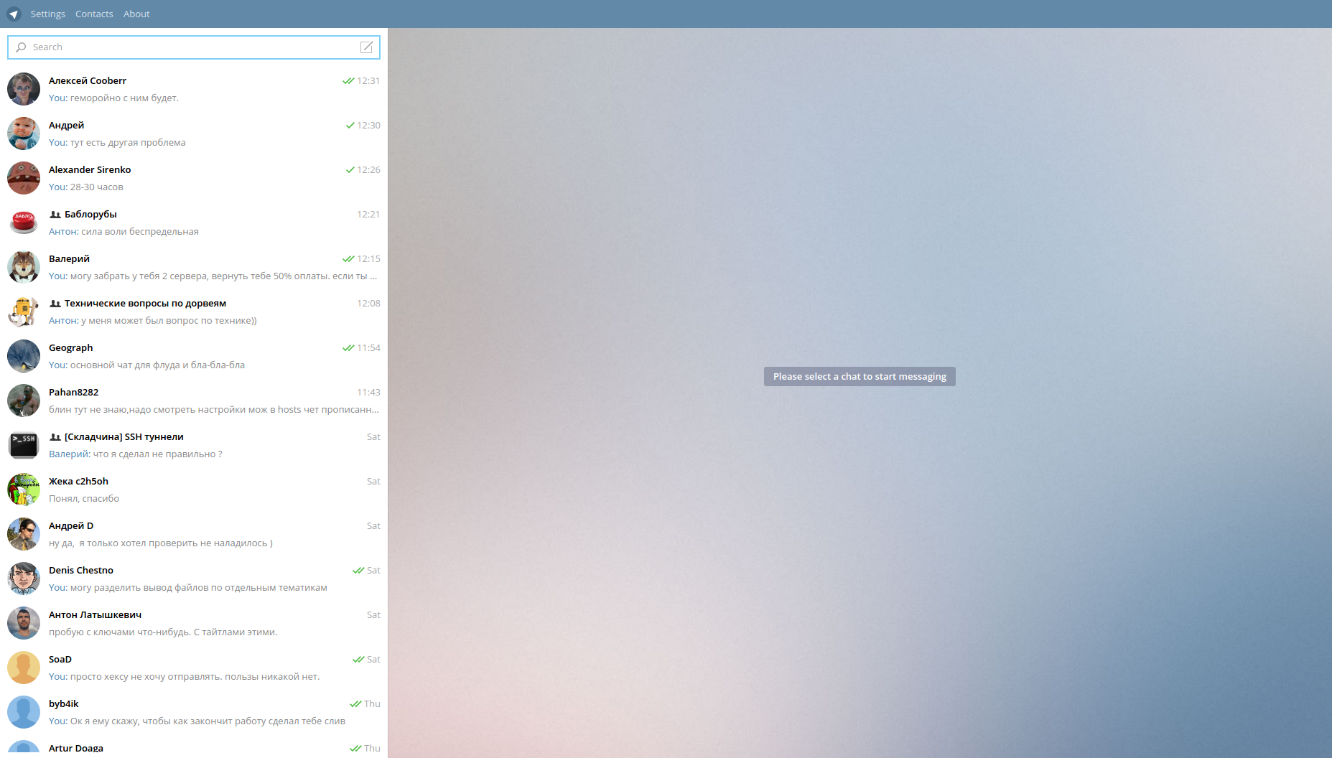Click the sent checkmark on Alexander Sirenko row

(x=350, y=170)
